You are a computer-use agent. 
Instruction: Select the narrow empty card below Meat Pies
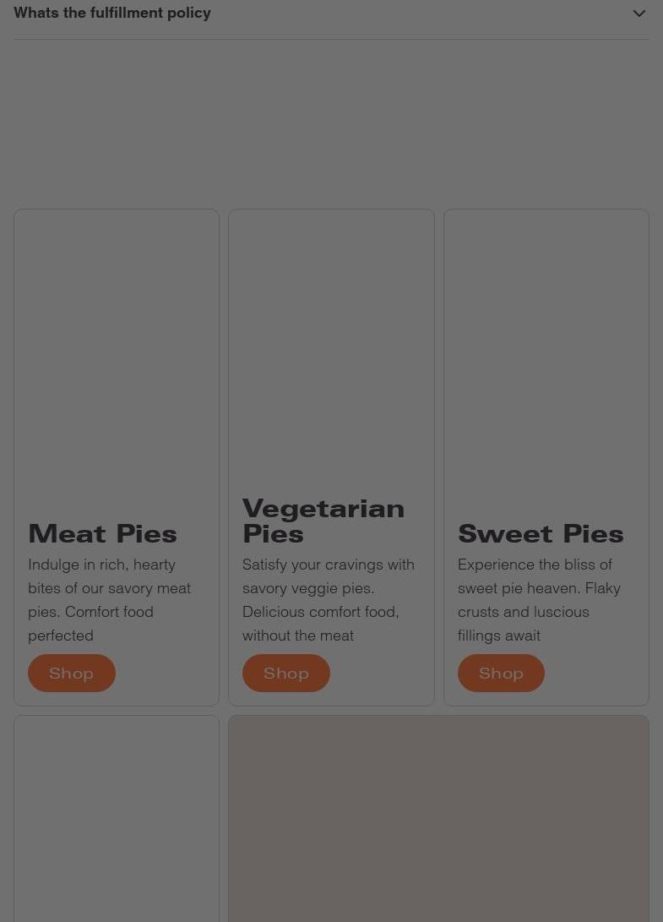click(117, 818)
